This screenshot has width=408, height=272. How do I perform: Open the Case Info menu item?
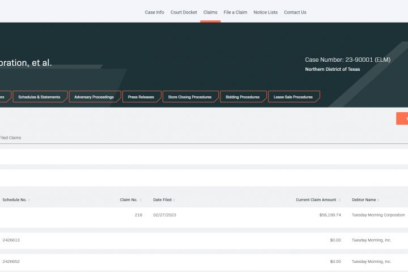coord(154,12)
